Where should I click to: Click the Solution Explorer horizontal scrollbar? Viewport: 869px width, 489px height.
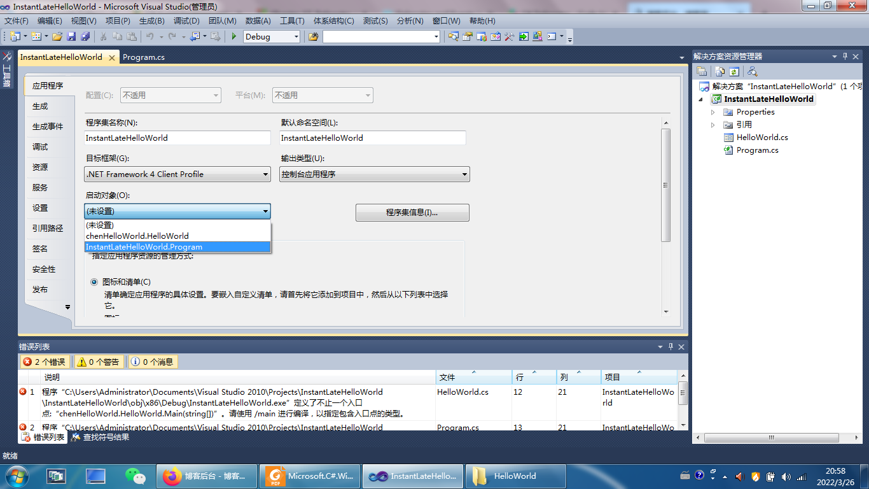pos(772,438)
